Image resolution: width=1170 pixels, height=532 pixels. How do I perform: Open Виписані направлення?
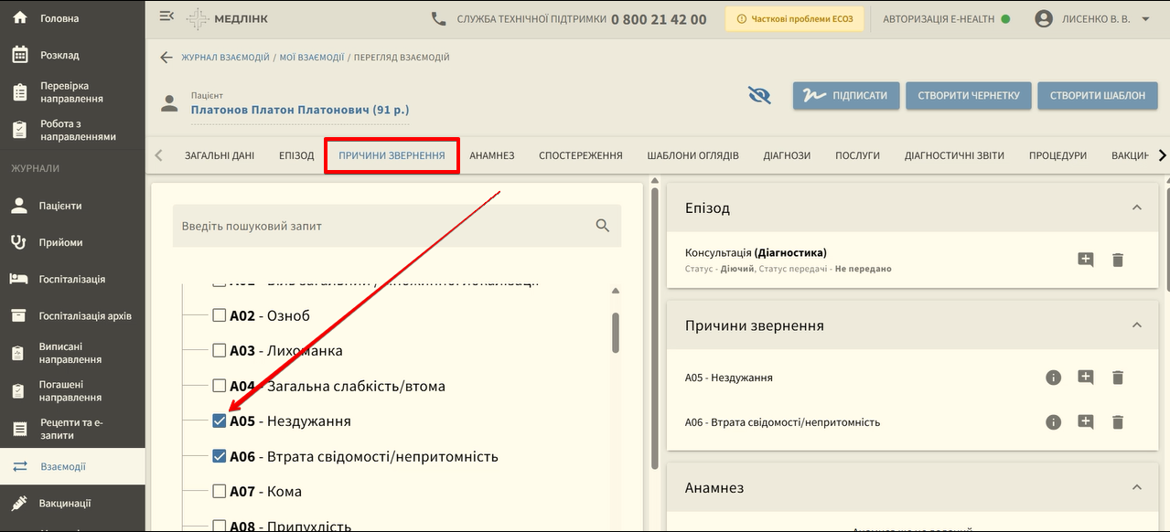72,353
